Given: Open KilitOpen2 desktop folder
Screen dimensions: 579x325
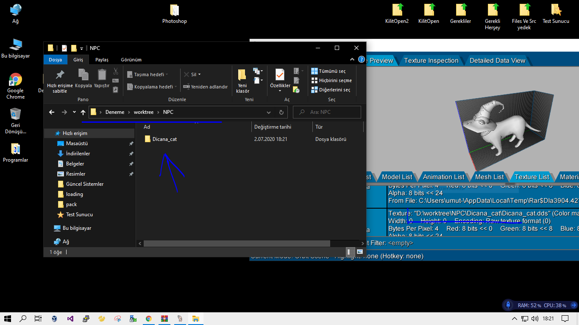Looking at the screenshot, I should (397, 14).
